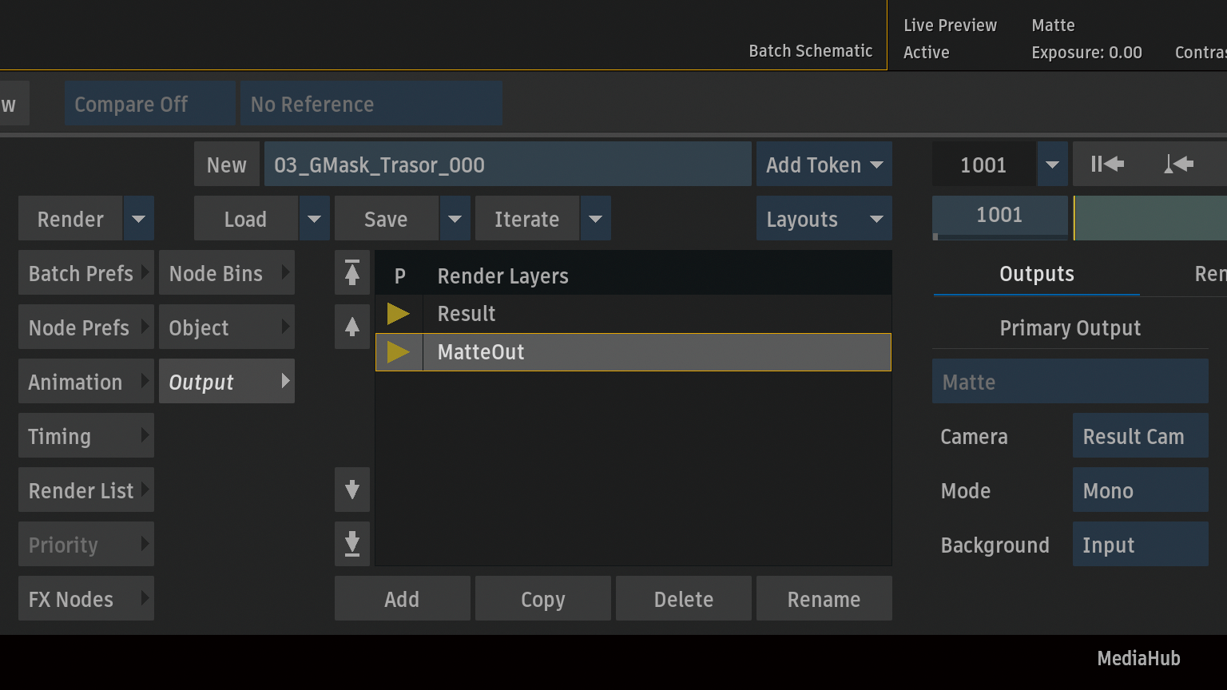The height and width of the screenshot is (690, 1227).
Task: Click the Add render layer button
Action: point(402,599)
